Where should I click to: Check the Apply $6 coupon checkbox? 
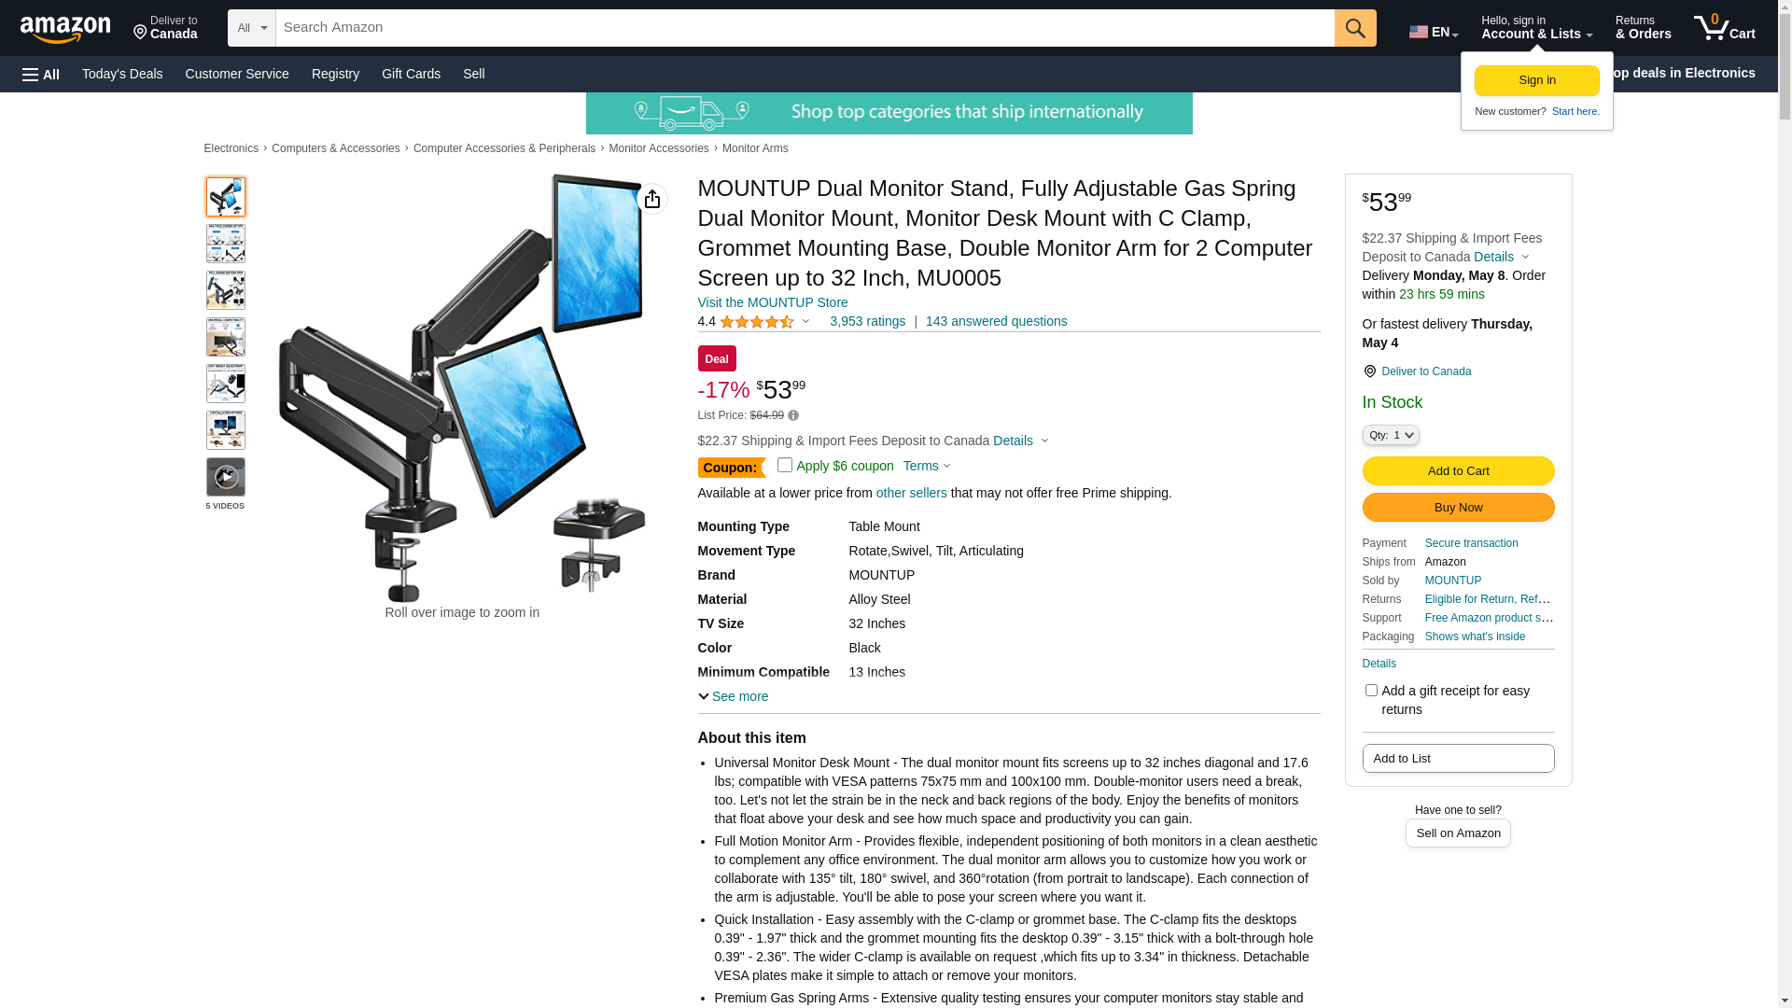(x=785, y=465)
